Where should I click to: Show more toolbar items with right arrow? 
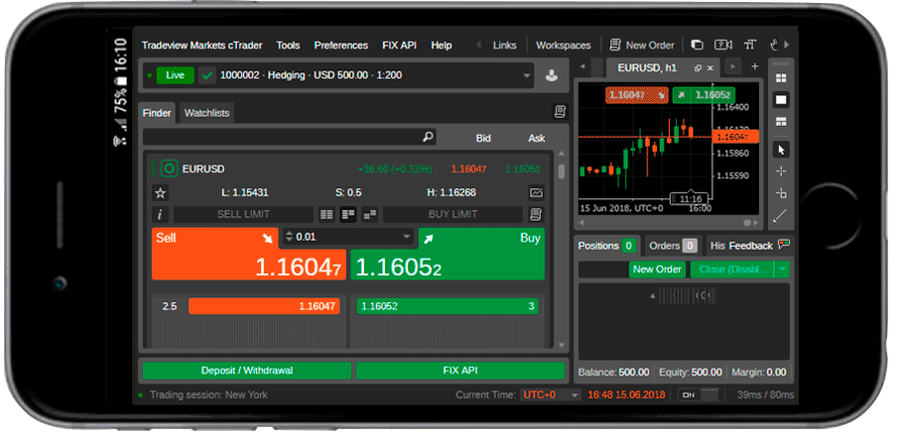pyautogui.click(x=787, y=45)
